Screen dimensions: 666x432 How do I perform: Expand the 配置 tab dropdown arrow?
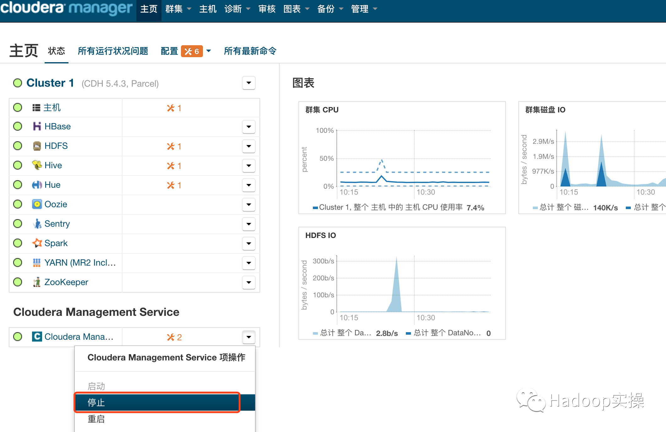209,51
